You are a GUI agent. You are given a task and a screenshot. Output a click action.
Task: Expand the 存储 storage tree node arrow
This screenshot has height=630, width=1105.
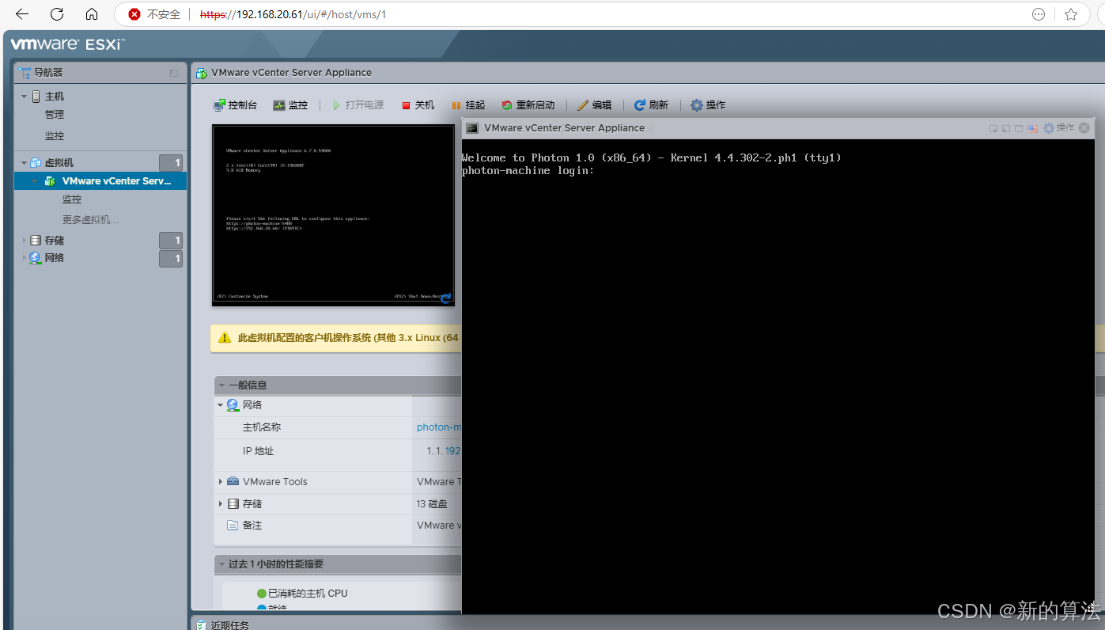click(24, 241)
